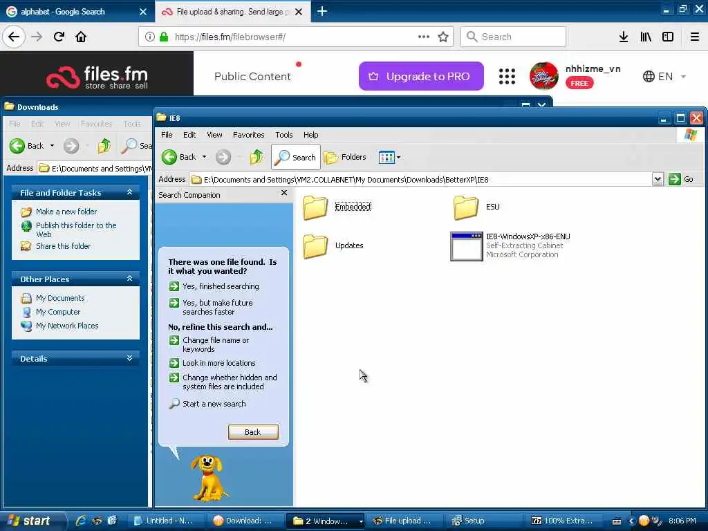Image resolution: width=708 pixels, height=531 pixels.
Task: Toggle the Firefox sidebar icon
Action: click(668, 37)
